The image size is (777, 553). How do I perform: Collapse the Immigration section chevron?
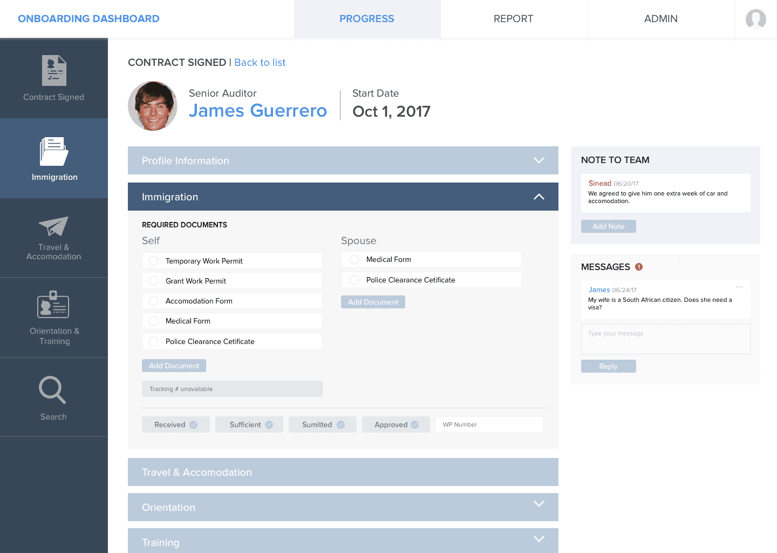click(x=539, y=197)
